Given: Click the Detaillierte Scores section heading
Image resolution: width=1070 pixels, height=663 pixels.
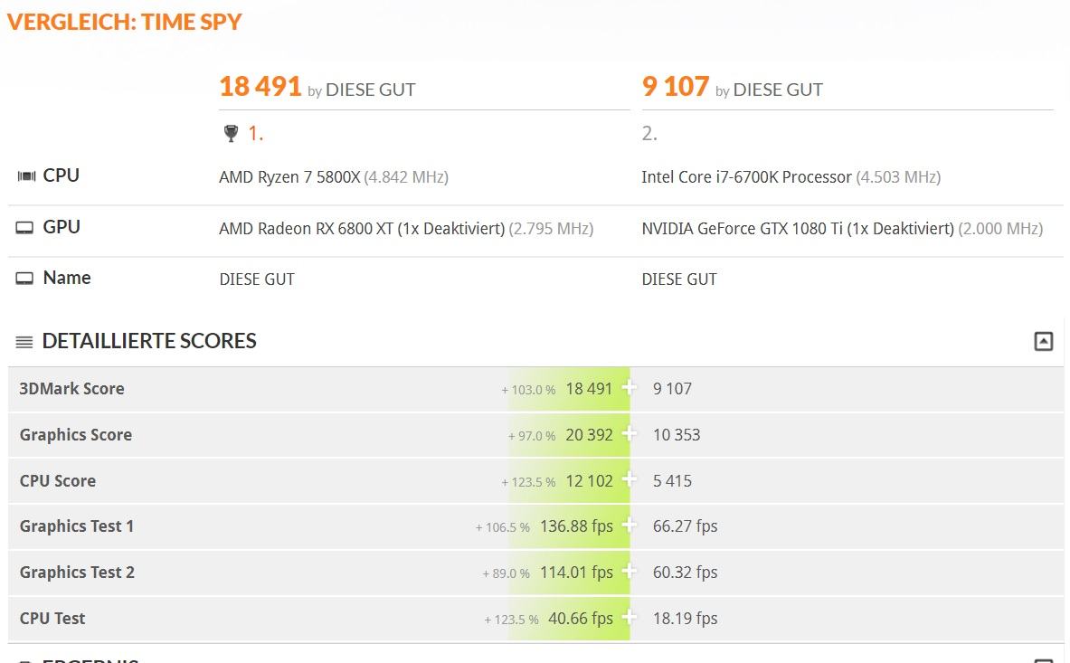Looking at the screenshot, I should coord(149,341).
